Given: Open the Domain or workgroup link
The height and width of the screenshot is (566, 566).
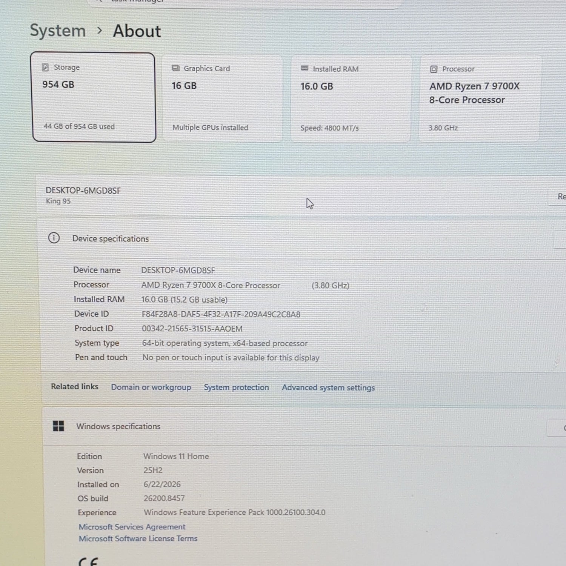Looking at the screenshot, I should [151, 387].
